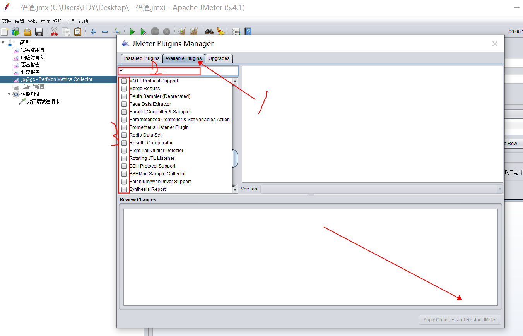Click the Copy icon in toolbar
This screenshot has width=523, height=336.
[66, 32]
